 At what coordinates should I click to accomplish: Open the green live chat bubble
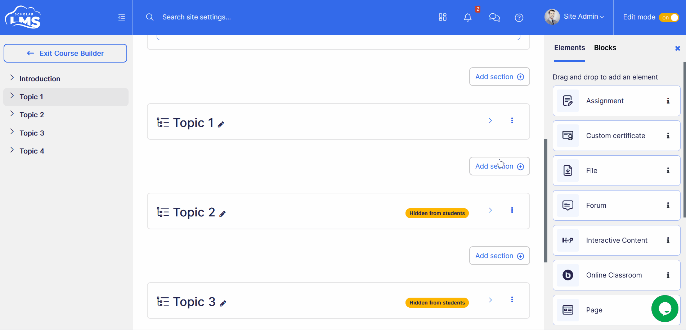click(x=665, y=308)
